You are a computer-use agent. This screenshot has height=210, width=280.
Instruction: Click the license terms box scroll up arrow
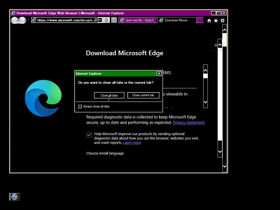click(x=206, y=71)
